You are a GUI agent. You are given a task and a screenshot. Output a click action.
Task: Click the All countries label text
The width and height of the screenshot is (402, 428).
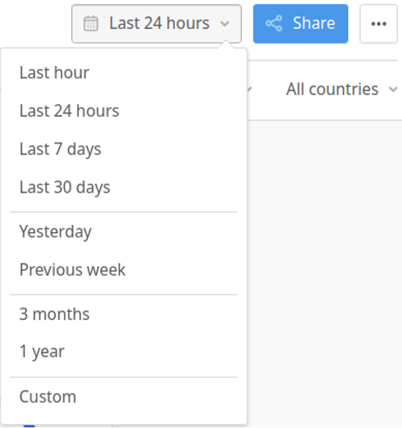[332, 89]
